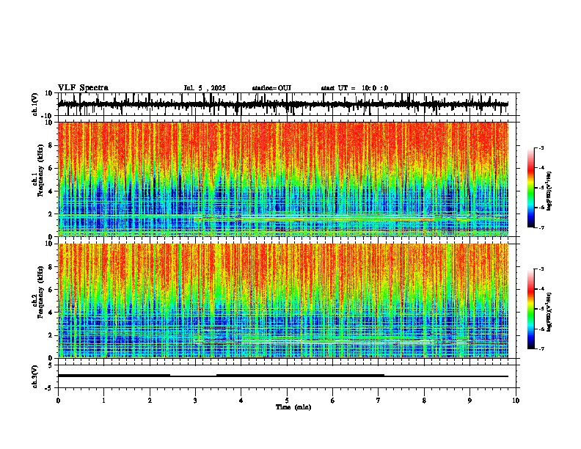Screen dimensions: 581x449
Task: Click time axis tick label "2"
Action: pyautogui.click(x=150, y=401)
